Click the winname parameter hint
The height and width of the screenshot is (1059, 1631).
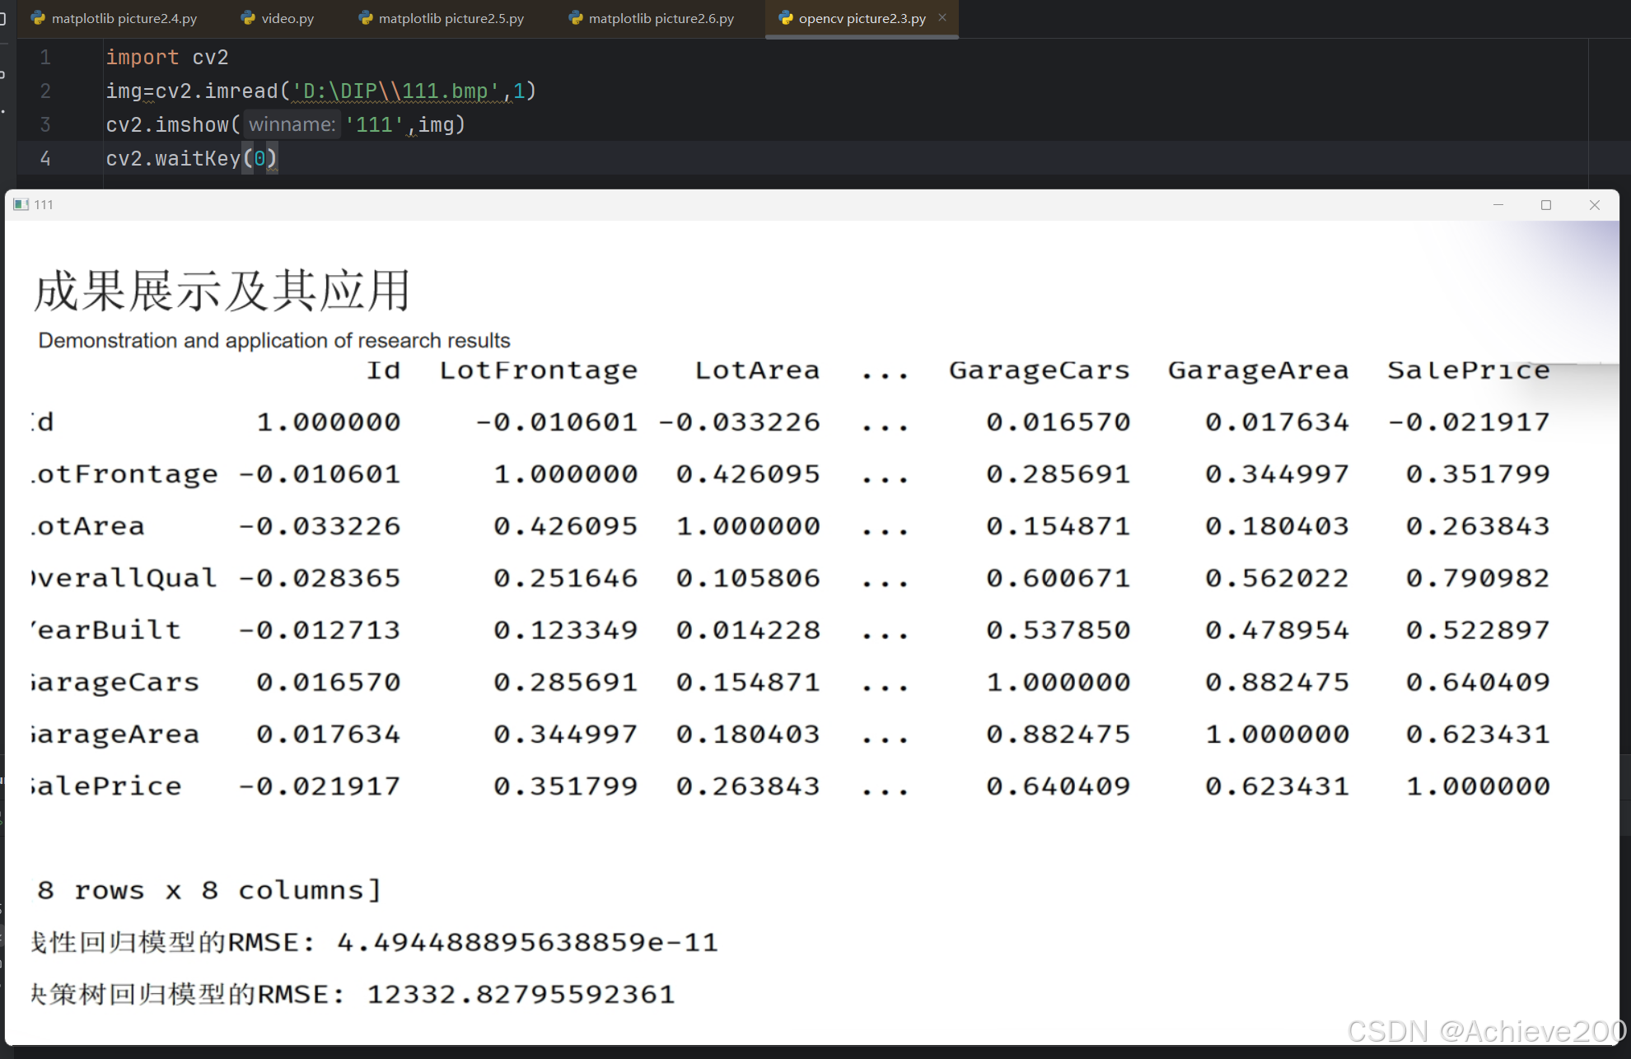pos(292,124)
